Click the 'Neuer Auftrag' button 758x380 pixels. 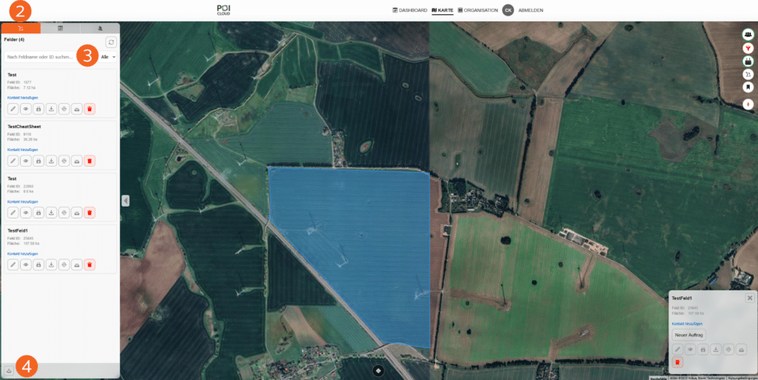point(688,335)
